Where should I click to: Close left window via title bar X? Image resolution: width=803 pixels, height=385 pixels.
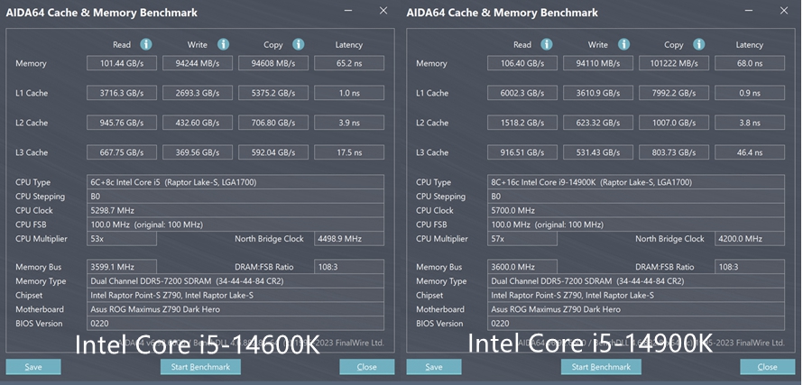383,12
